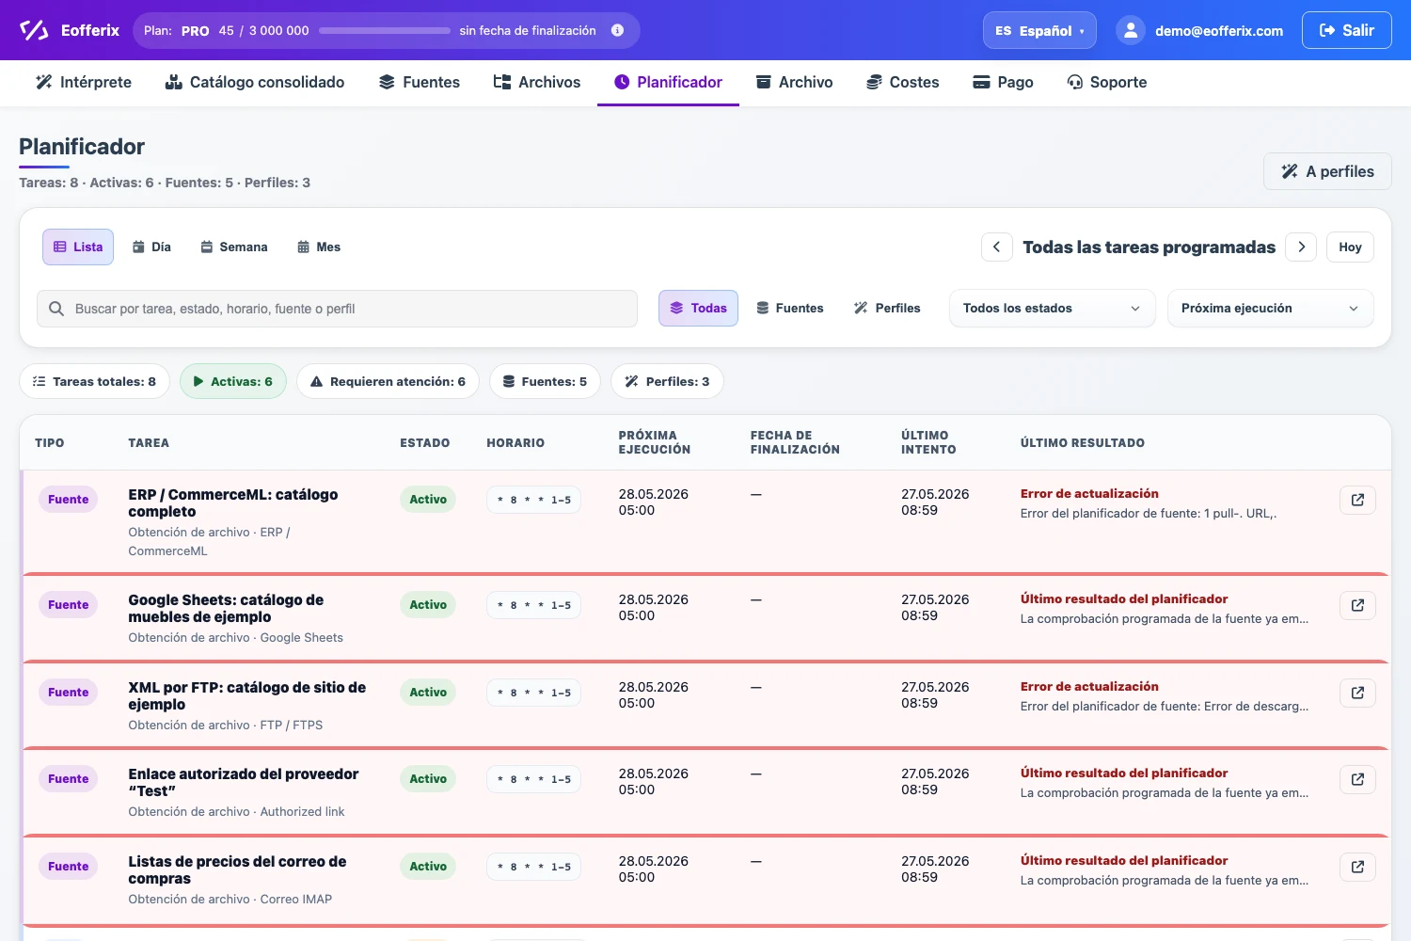Focus the task search input field

tap(337, 309)
